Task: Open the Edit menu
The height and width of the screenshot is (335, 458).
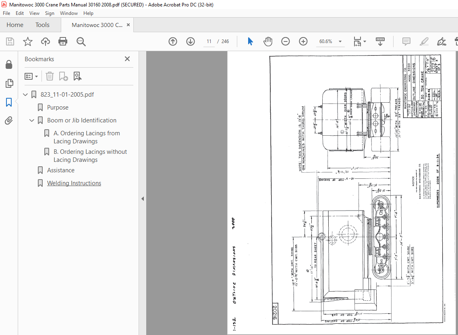Action: [20, 13]
